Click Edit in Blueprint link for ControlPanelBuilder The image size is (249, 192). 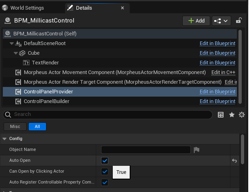click(217, 101)
